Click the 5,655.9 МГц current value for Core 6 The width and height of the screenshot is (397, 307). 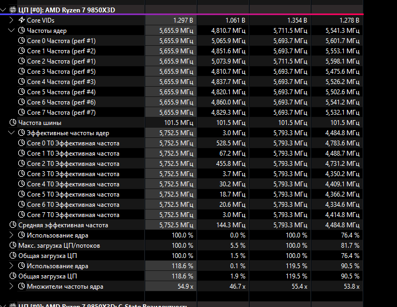[x=176, y=102]
